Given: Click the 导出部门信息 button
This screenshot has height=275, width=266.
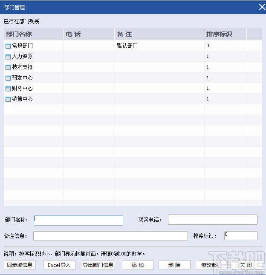Looking at the screenshot, I should [98, 265].
